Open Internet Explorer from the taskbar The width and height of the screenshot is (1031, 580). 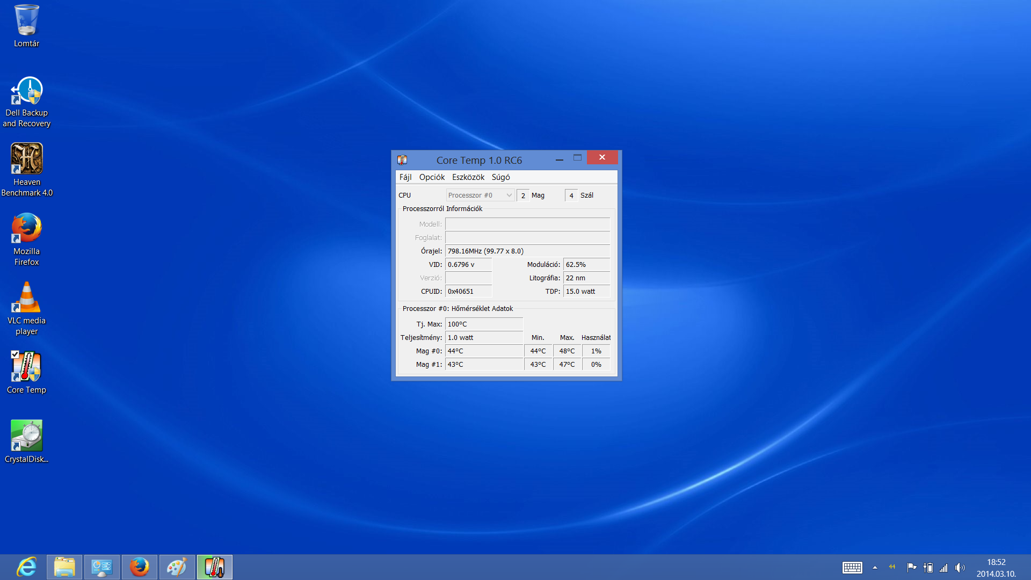27,567
